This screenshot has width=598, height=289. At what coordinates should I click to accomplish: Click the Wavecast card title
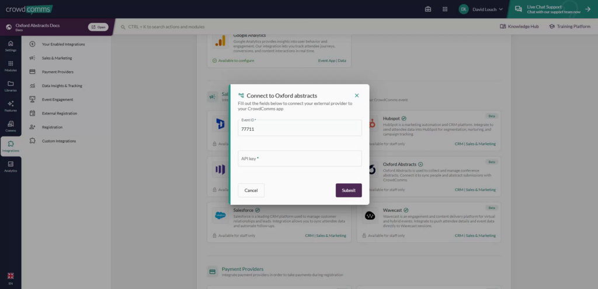[x=392, y=210]
